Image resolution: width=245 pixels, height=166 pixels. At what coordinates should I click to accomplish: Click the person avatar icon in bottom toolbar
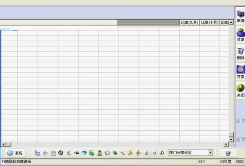[x=99, y=153]
